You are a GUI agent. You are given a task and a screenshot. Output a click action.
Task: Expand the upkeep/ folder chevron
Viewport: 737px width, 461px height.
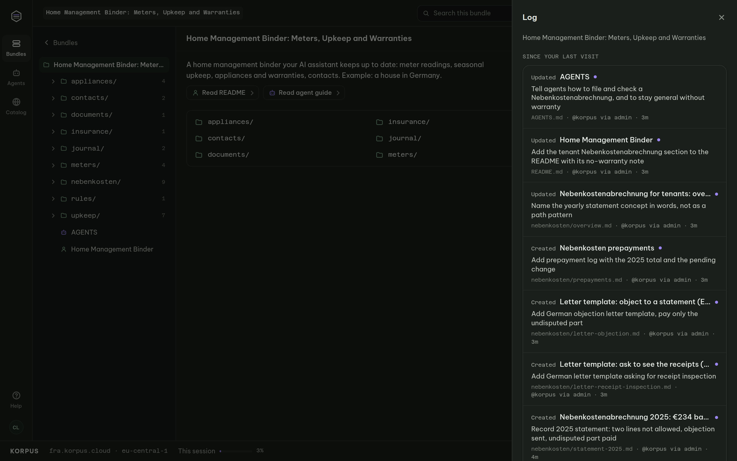(53, 216)
